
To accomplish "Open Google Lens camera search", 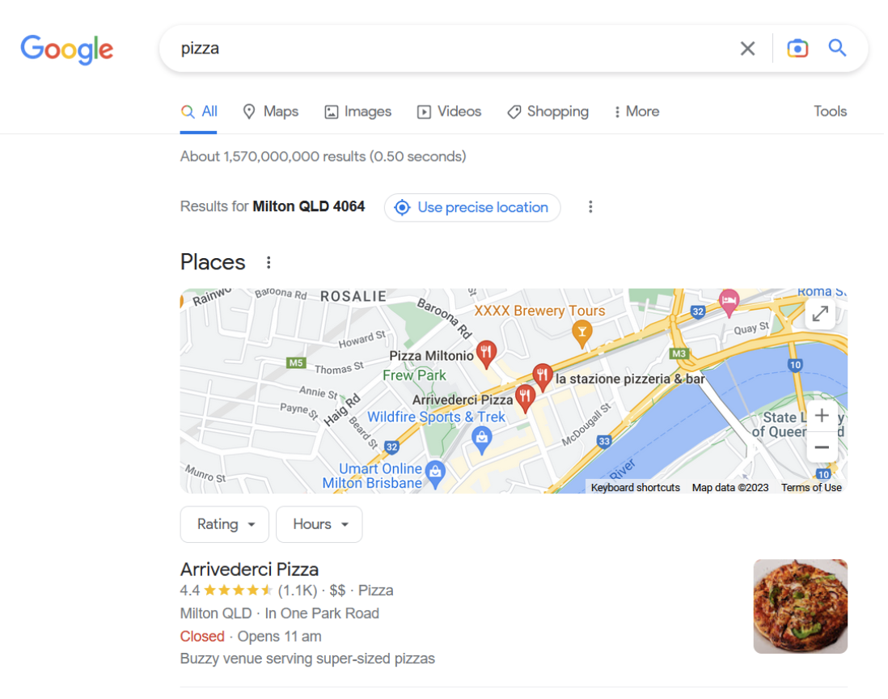I will tap(797, 48).
